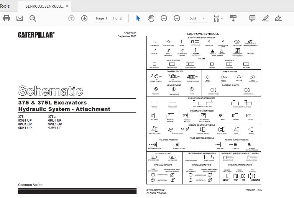Click 'RELEASED PRESSURE' label

169,140
